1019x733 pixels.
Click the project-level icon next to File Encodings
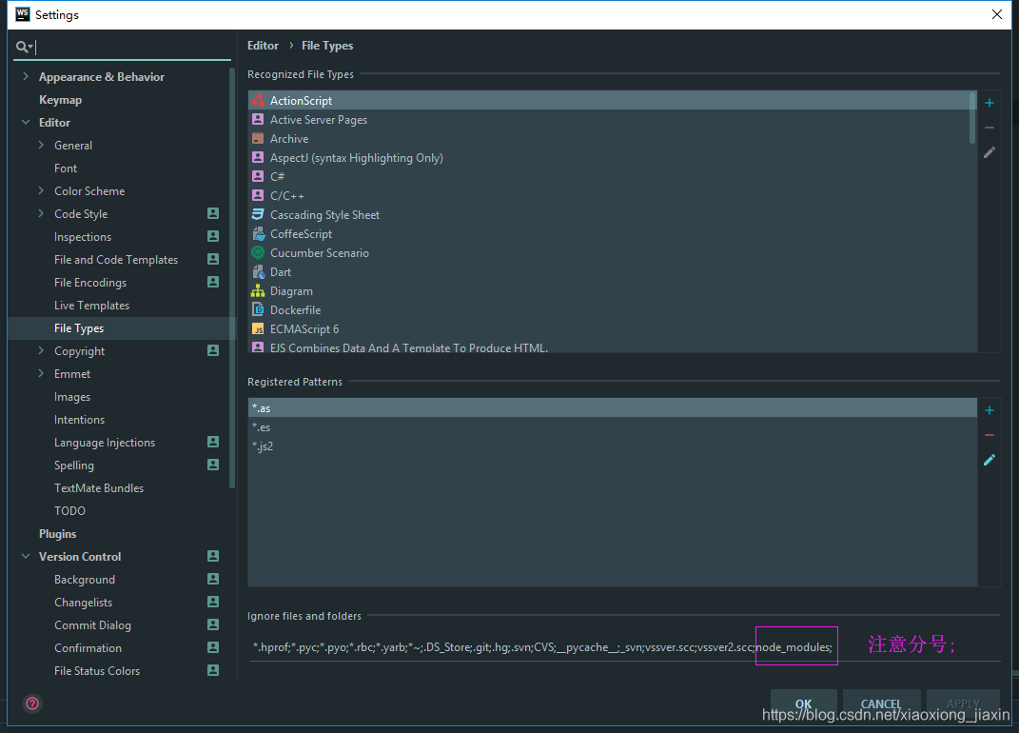[x=213, y=282]
